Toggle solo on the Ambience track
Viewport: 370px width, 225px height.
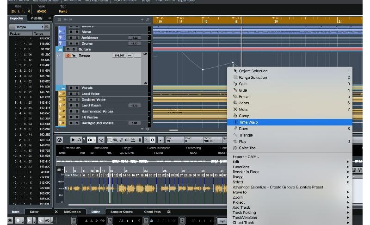pyautogui.click(x=77, y=37)
